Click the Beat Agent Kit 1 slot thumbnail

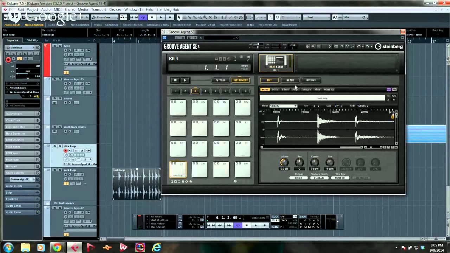point(276,63)
